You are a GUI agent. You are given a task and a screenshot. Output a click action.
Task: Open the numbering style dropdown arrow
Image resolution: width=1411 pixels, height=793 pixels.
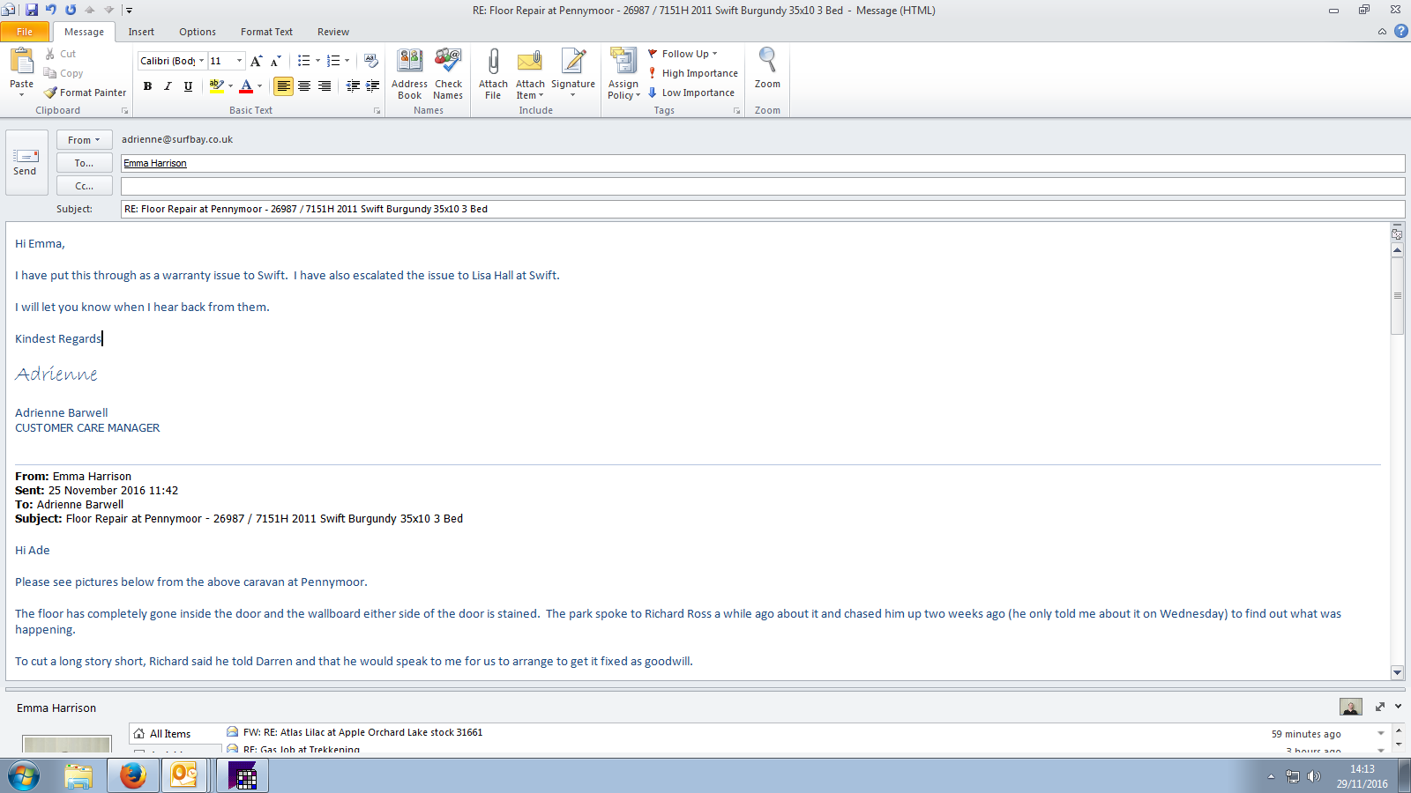click(347, 61)
